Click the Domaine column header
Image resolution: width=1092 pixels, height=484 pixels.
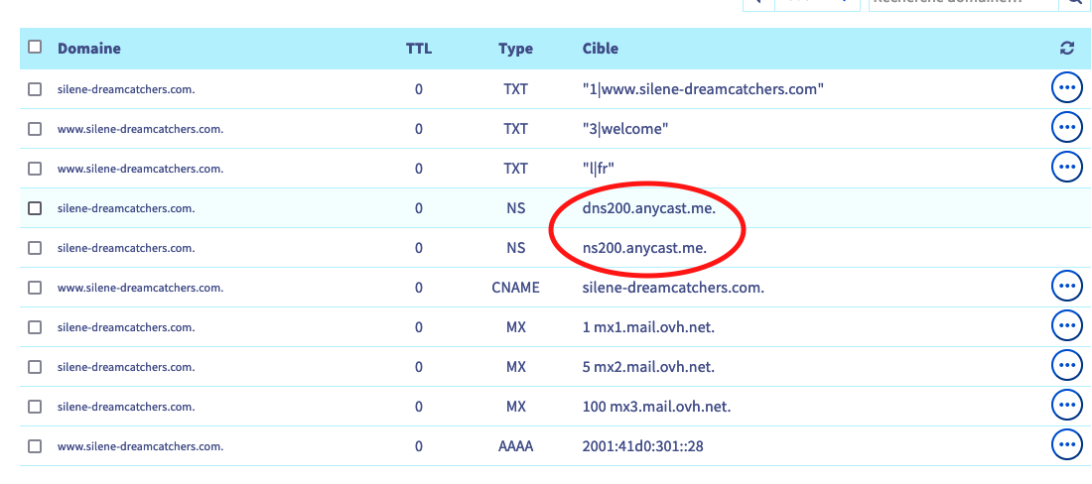(x=89, y=49)
